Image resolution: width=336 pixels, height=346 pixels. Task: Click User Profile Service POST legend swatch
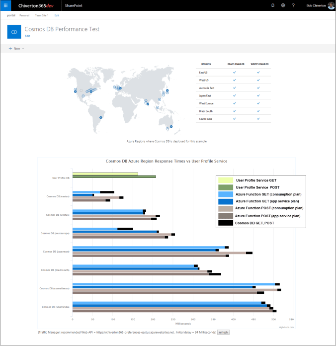tap(226, 187)
